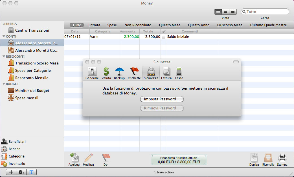Click the Riconcilia tray icon
The height and width of the screenshot is (177, 294).
[268, 159]
